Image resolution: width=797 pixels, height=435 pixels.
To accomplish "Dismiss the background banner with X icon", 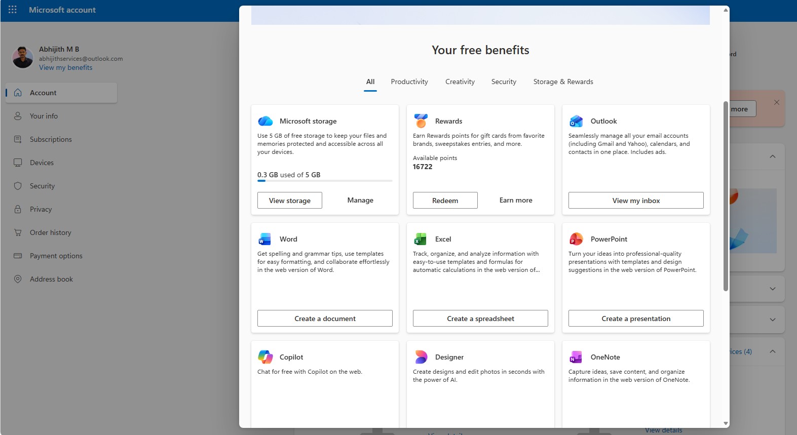I will pos(777,102).
